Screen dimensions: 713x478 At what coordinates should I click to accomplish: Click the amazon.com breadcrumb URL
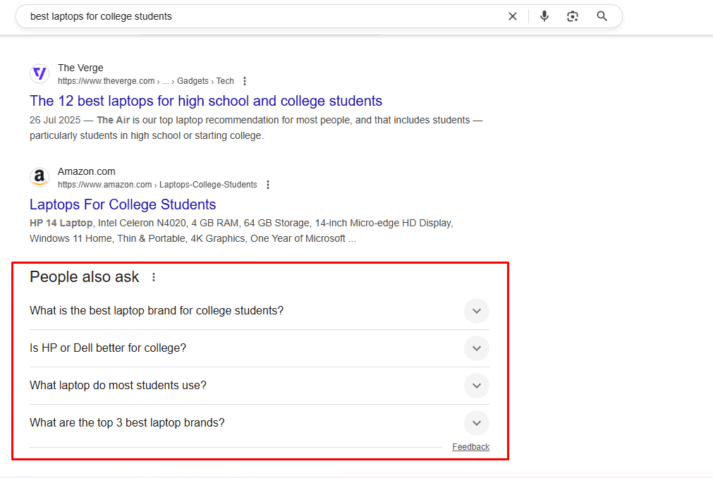[x=104, y=185]
